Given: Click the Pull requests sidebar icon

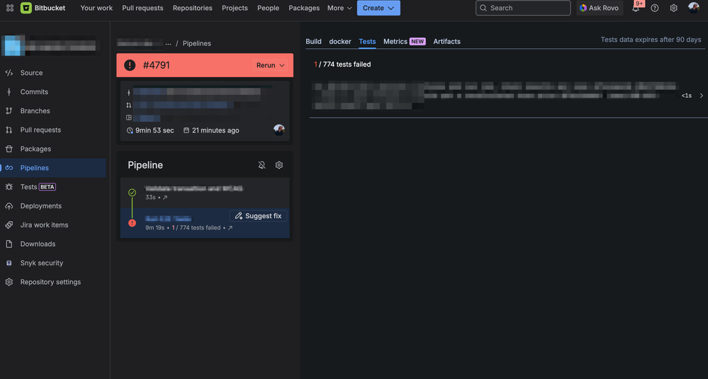Looking at the screenshot, I should 9,130.
